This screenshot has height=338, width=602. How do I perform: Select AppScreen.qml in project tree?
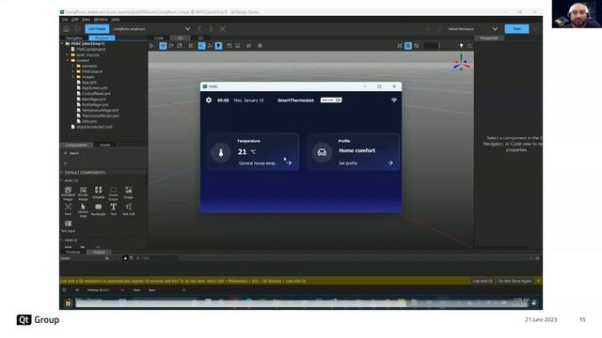[94, 87]
